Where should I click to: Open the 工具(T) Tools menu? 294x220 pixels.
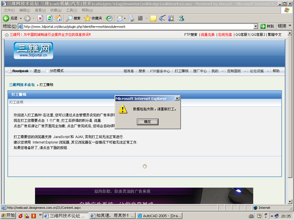[71, 10]
